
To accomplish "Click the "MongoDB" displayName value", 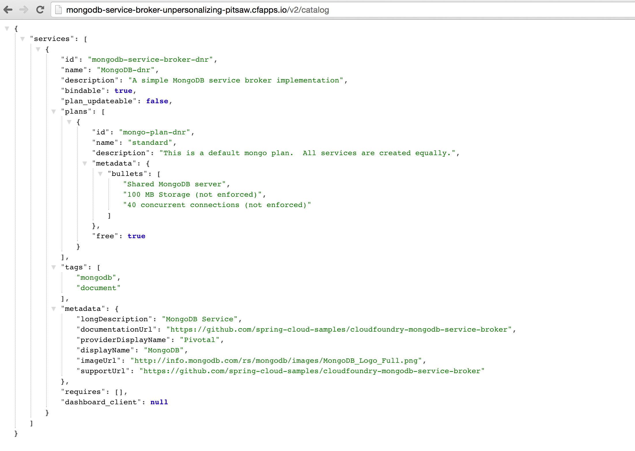I will [164, 350].
